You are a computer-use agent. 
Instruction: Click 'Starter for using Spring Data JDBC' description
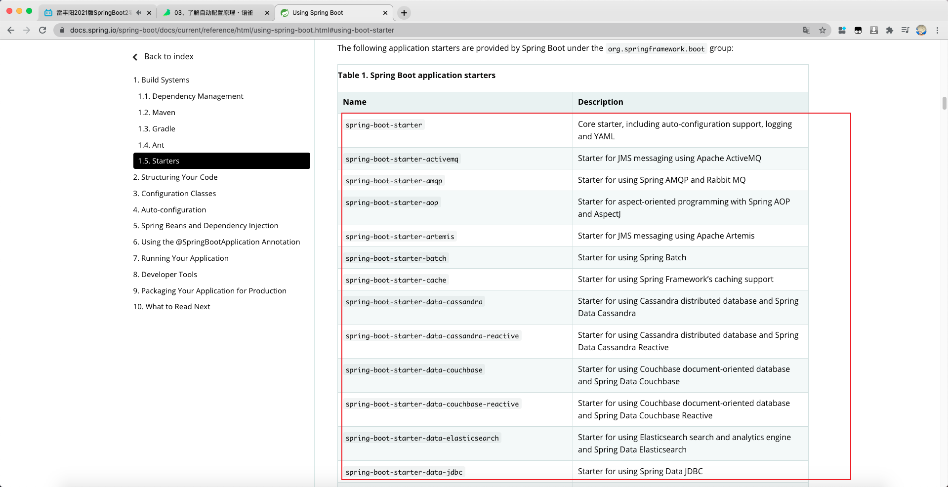pyautogui.click(x=640, y=471)
